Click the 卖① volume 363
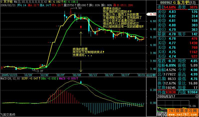The width and height of the screenshot is (199, 117). pyautogui.click(x=194, y=30)
